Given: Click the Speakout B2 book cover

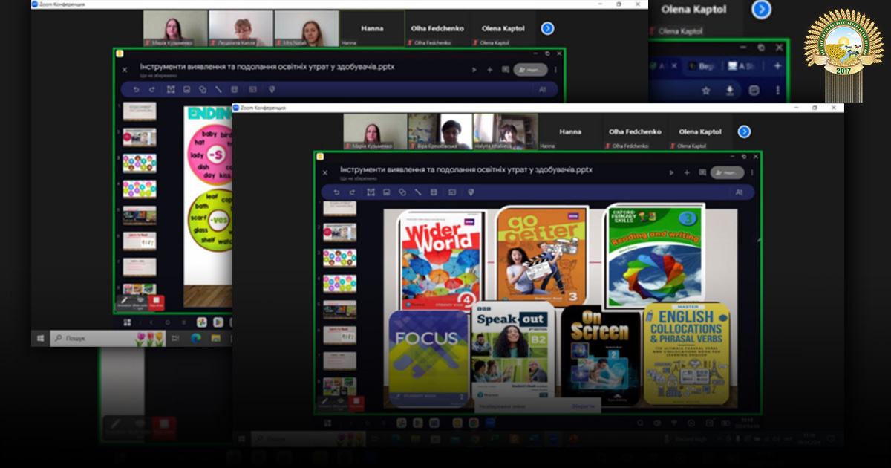Looking at the screenshot, I should [513, 354].
